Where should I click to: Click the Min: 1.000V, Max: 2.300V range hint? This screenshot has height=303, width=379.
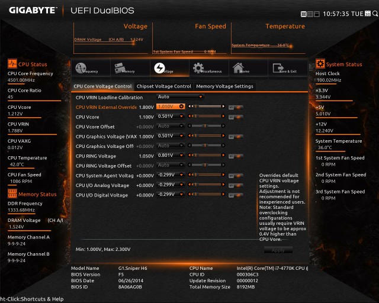(103, 249)
